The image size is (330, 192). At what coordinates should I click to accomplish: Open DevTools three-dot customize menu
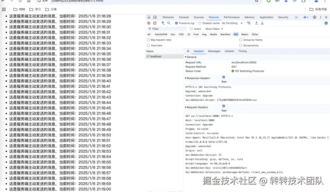click(x=321, y=17)
